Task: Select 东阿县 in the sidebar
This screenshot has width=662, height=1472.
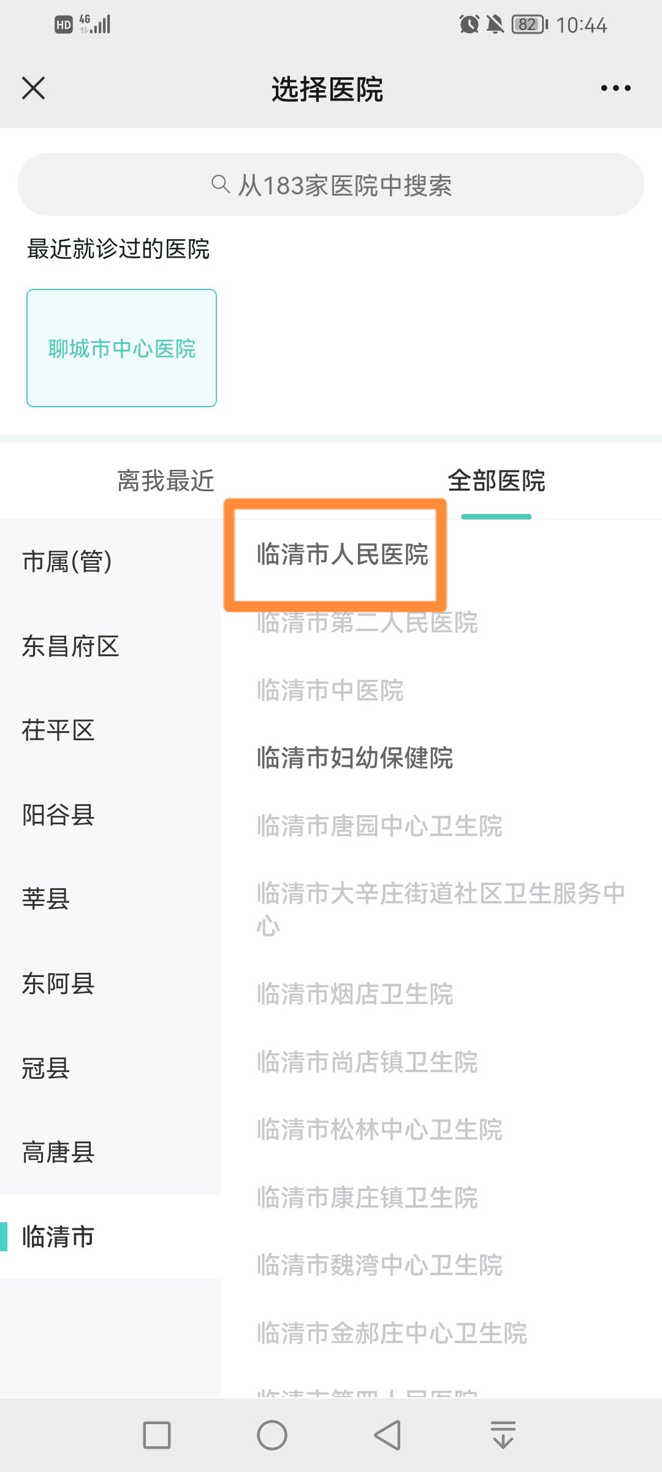Action: click(x=58, y=984)
